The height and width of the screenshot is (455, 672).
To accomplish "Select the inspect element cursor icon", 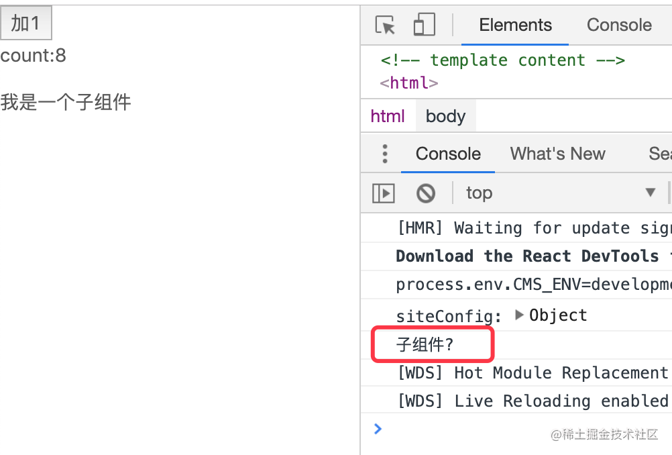I will [x=385, y=25].
